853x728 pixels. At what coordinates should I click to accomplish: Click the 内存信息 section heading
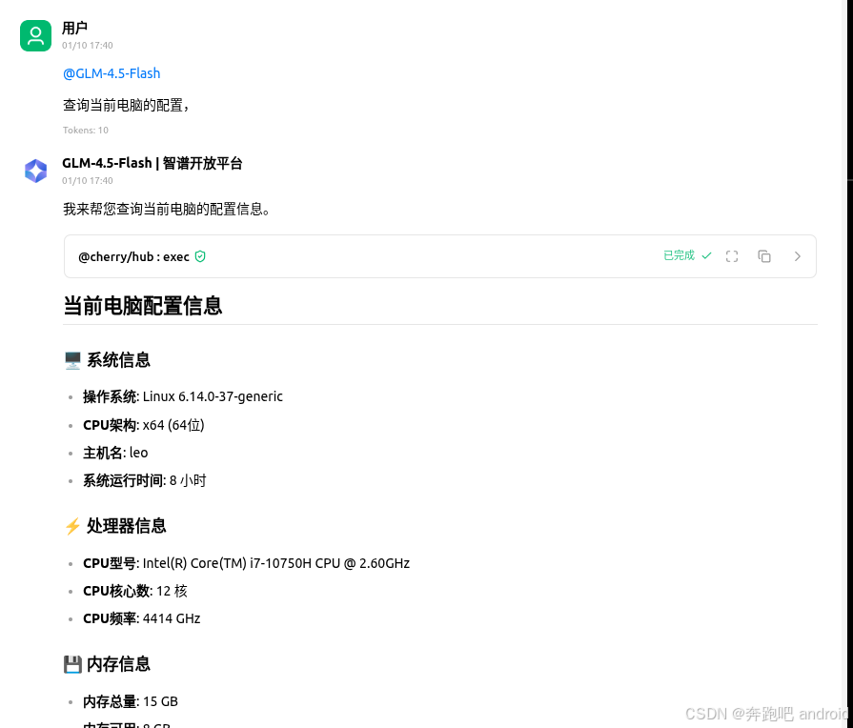click(118, 664)
